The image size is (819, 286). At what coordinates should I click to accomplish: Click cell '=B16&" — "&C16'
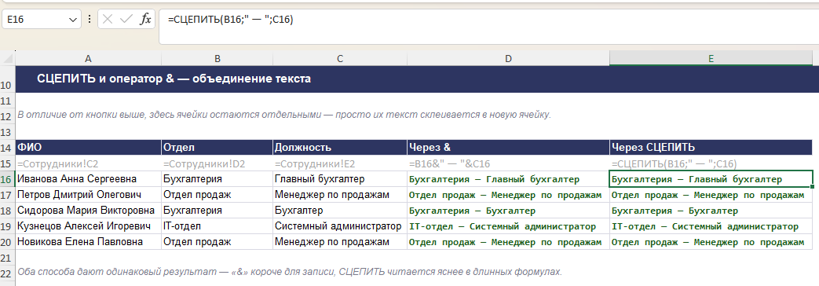click(x=508, y=163)
